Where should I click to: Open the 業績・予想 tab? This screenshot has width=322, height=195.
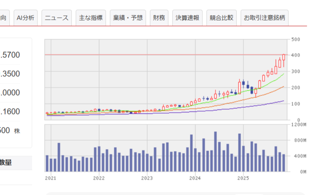tap(128, 18)
